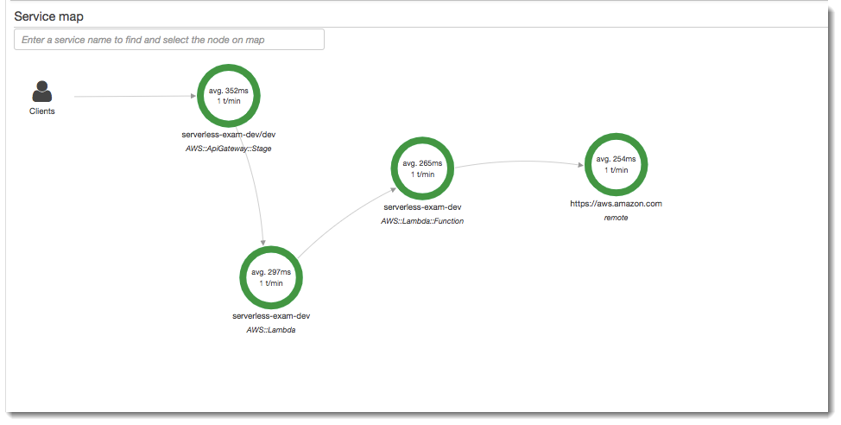Select the remote node showing 254ms
The image size is (841, 425).
tap(616, 164)
